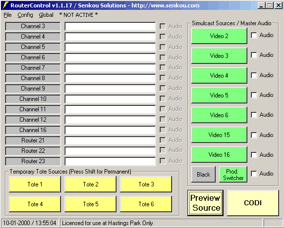The height and width of the screenshot is (228, 284).
Task: Open the Global menu
Action: (46, 15)
